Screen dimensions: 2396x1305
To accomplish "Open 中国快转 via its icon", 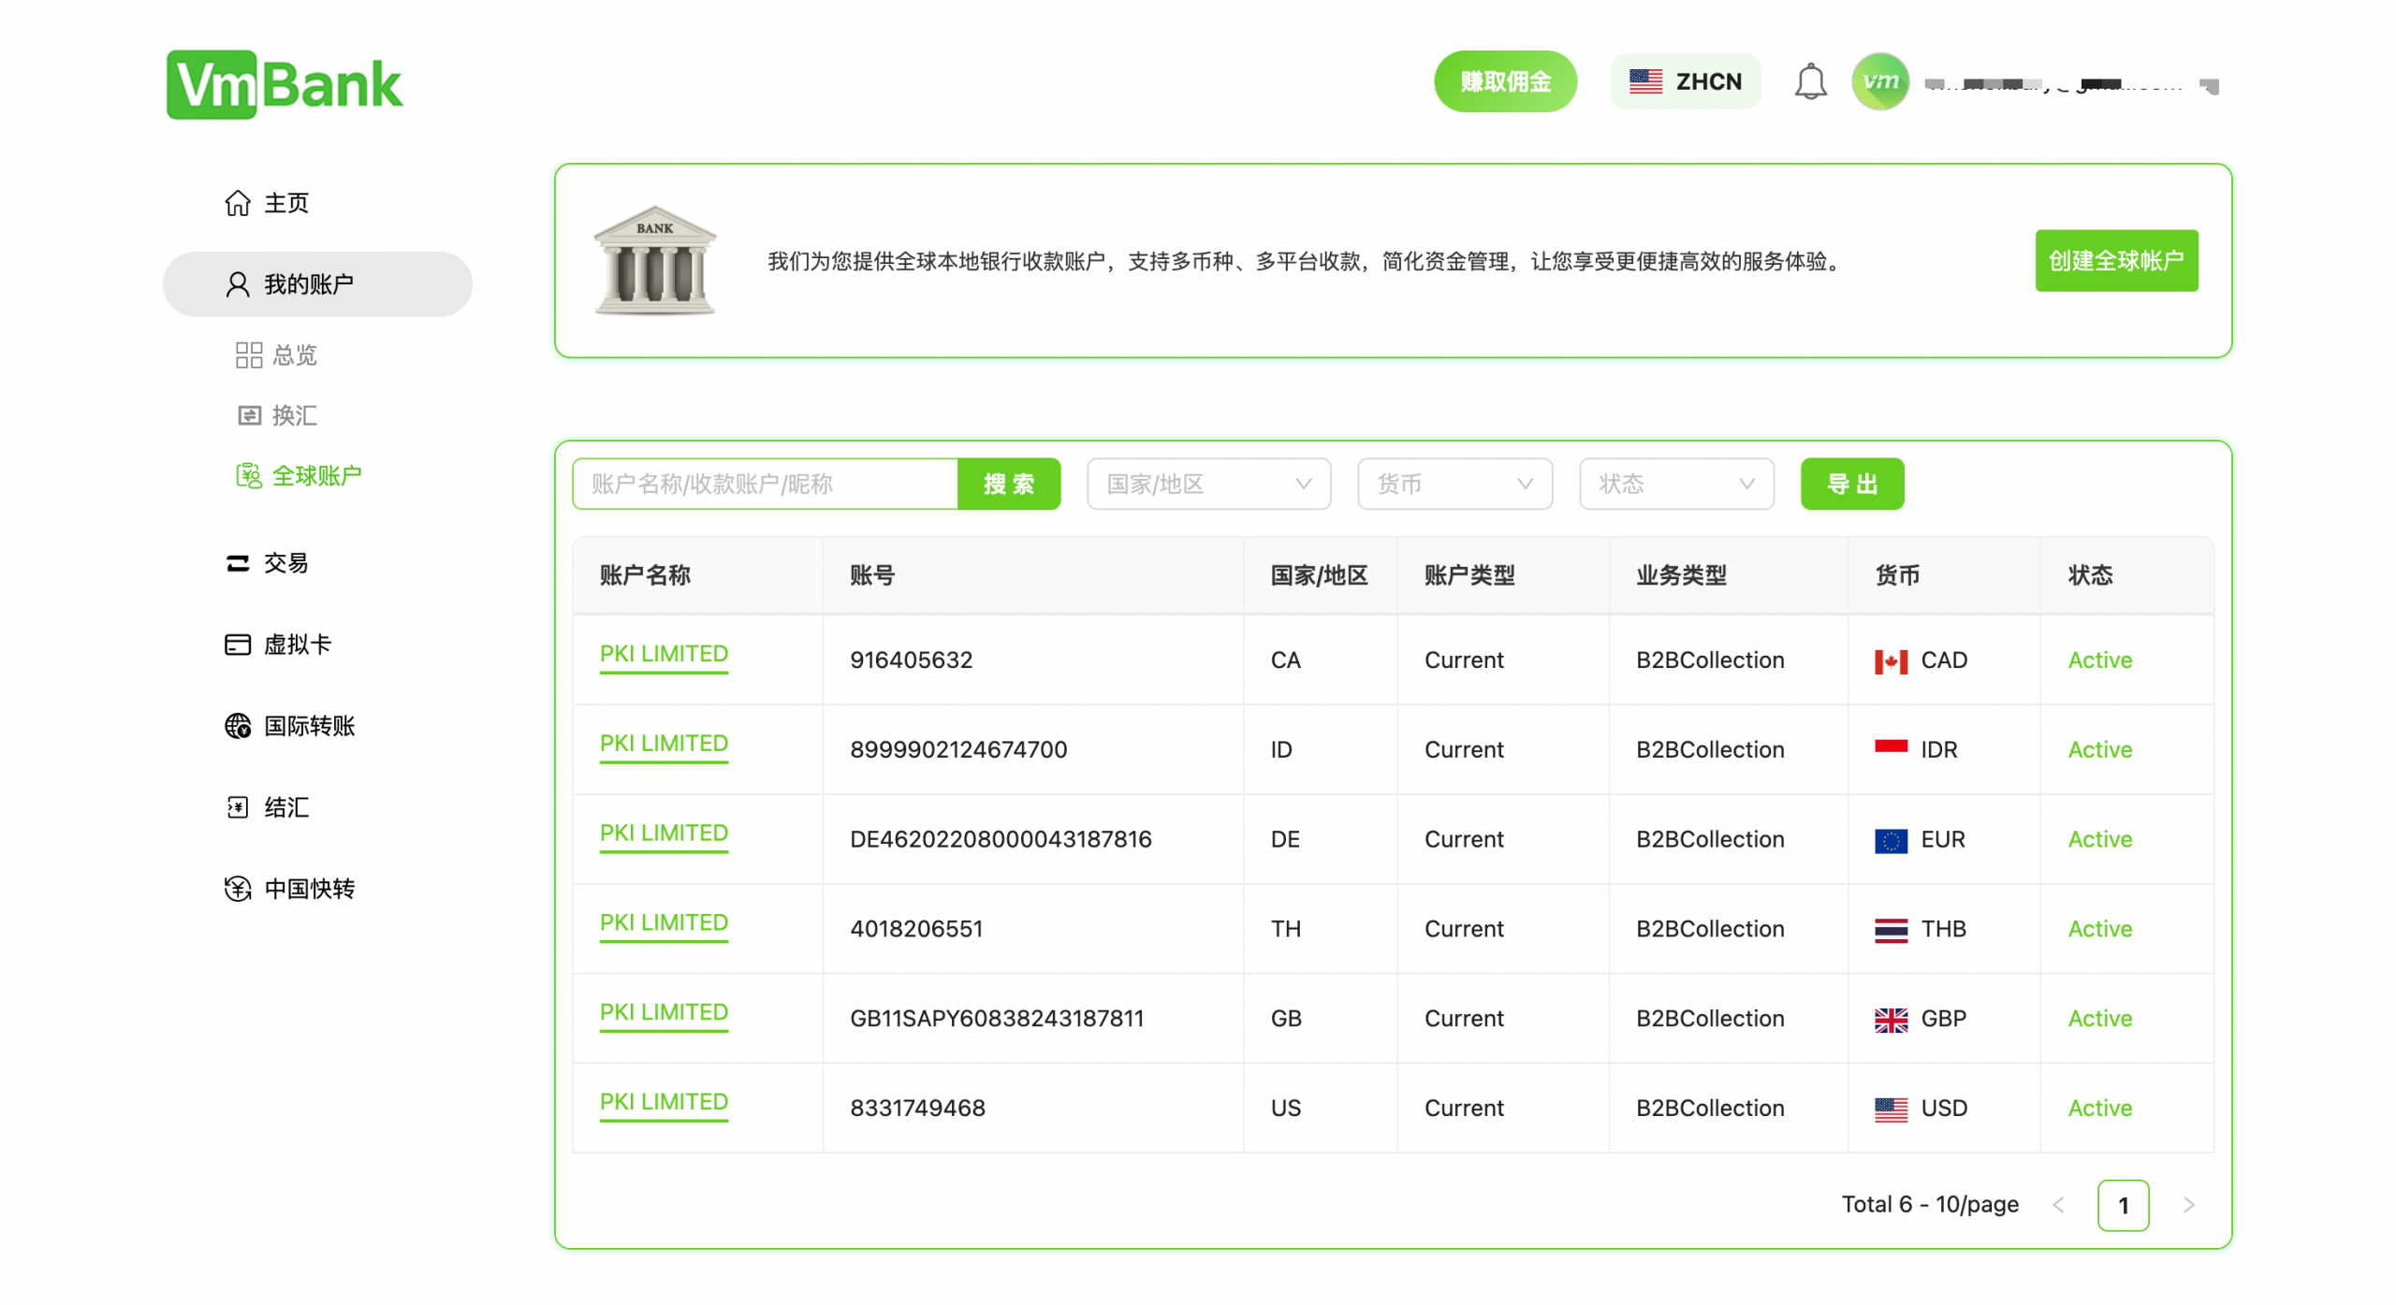I will (238, 888).
